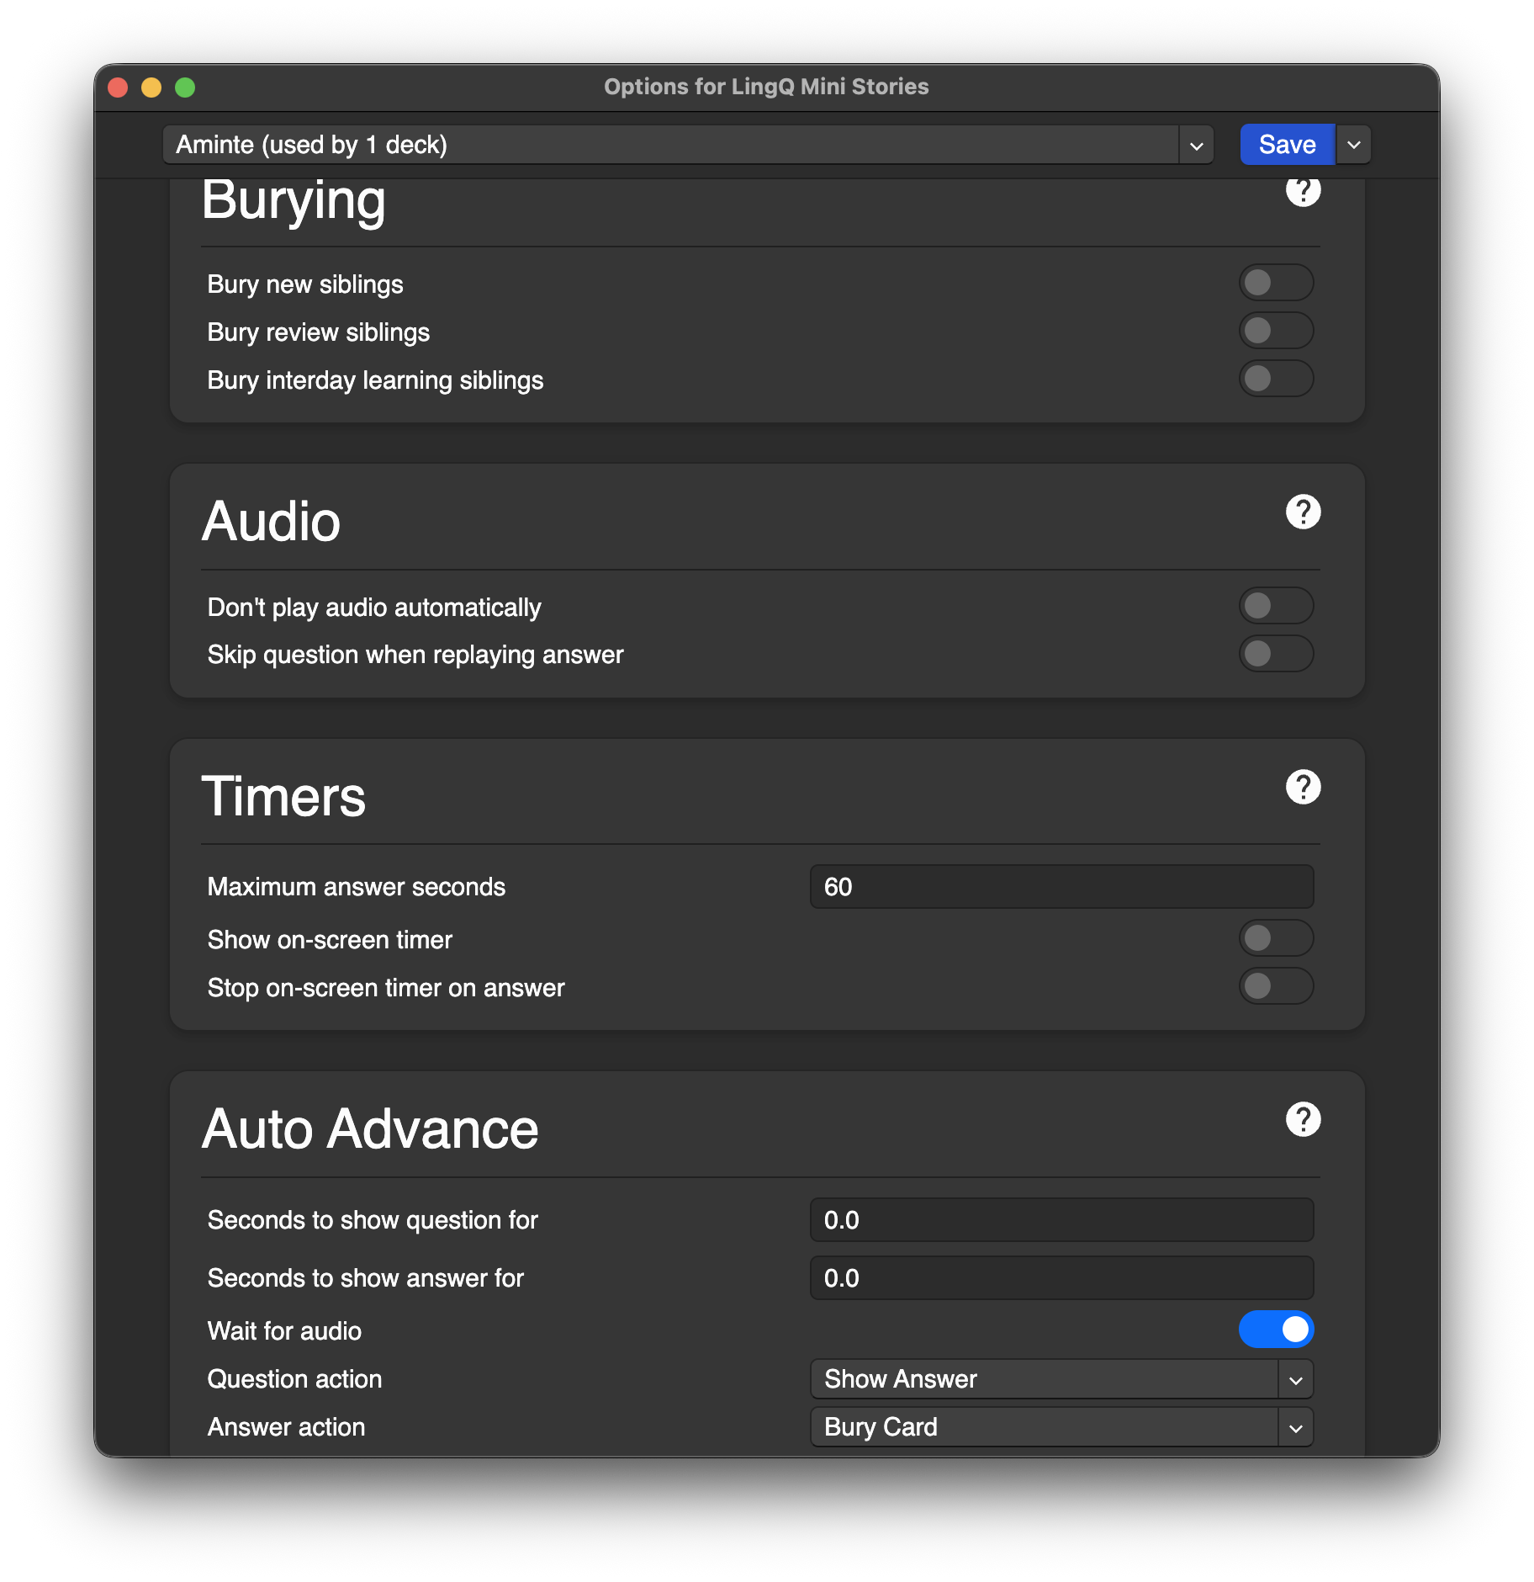The height and width of the screenshot is (1582, 1534).
Task: Open the Burying section help icon
Action: point(1303,192)
